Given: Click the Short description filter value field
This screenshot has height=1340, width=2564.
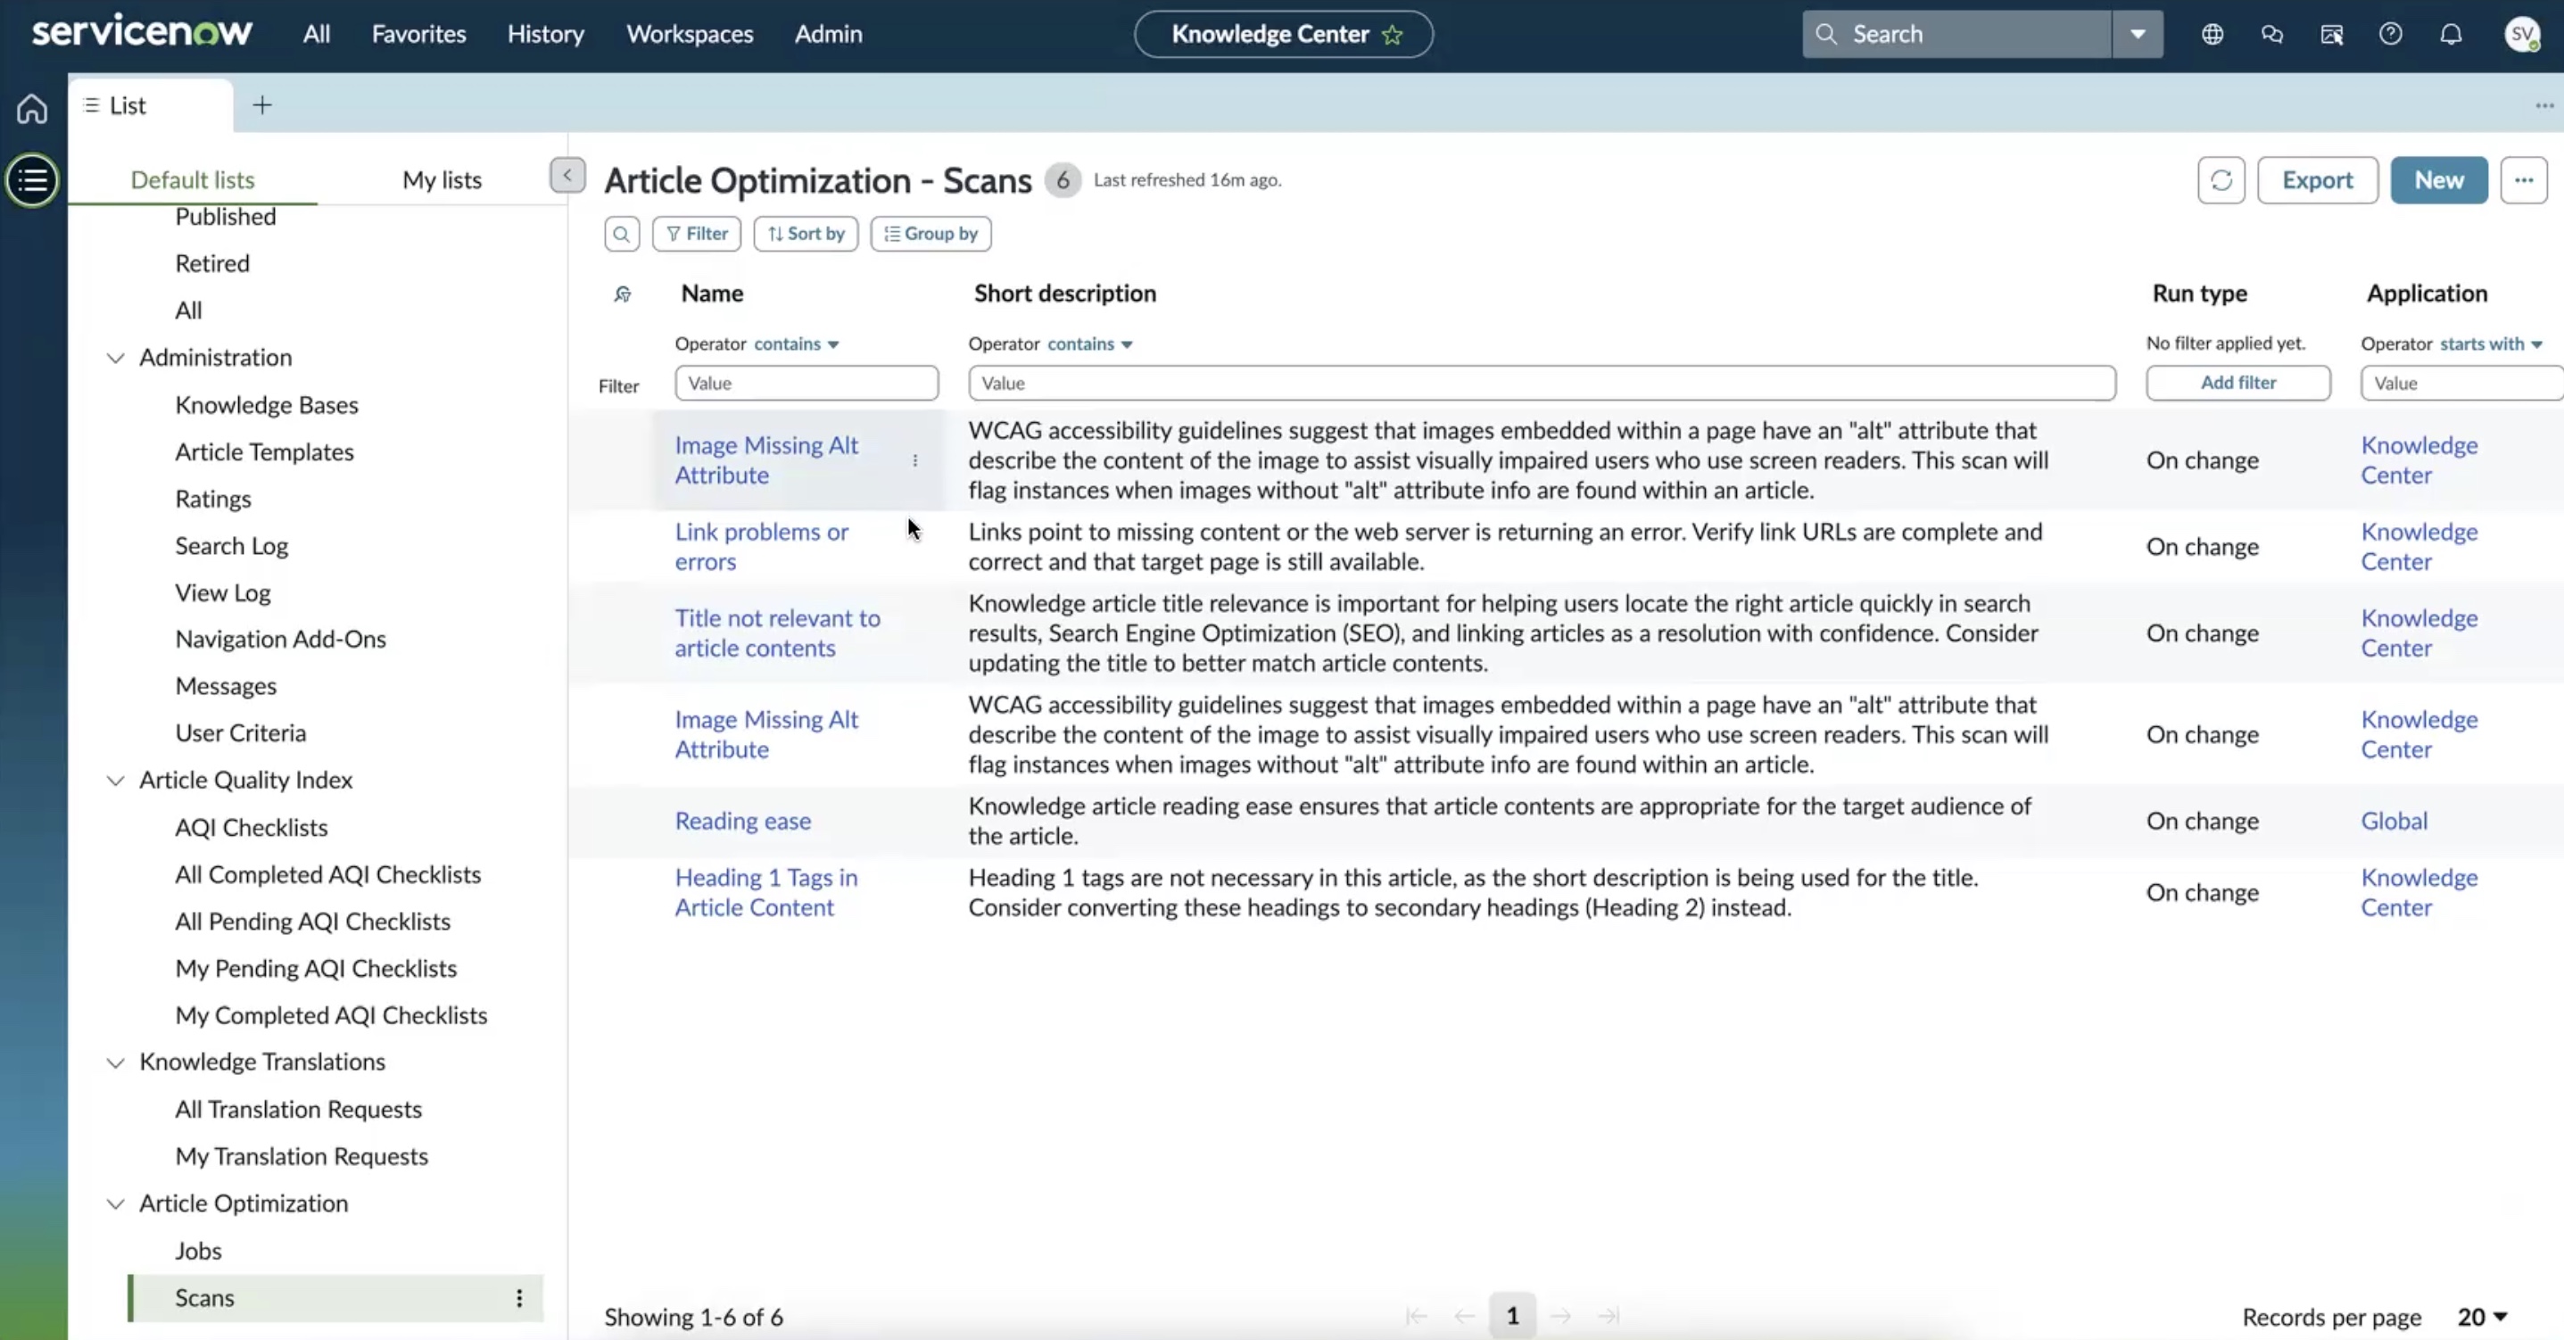Looking at the screenshot, I should click(1542, 384).
